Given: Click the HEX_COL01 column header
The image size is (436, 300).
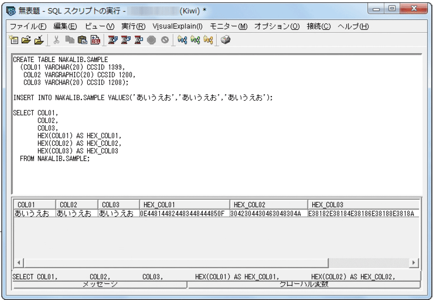Looking at the screenshot, I should 184,205.
